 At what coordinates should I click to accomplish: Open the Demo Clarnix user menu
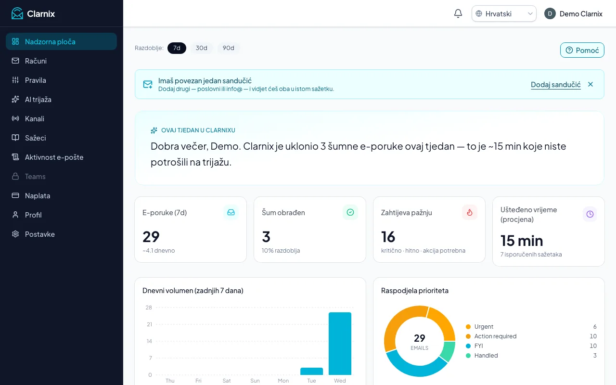573,13
